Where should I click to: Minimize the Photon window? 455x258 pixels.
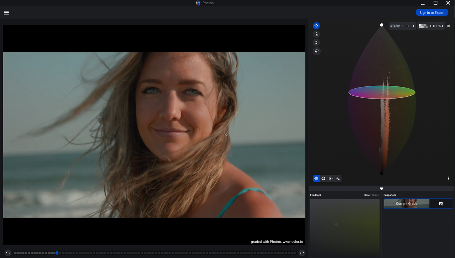click(x=423, y=3)
